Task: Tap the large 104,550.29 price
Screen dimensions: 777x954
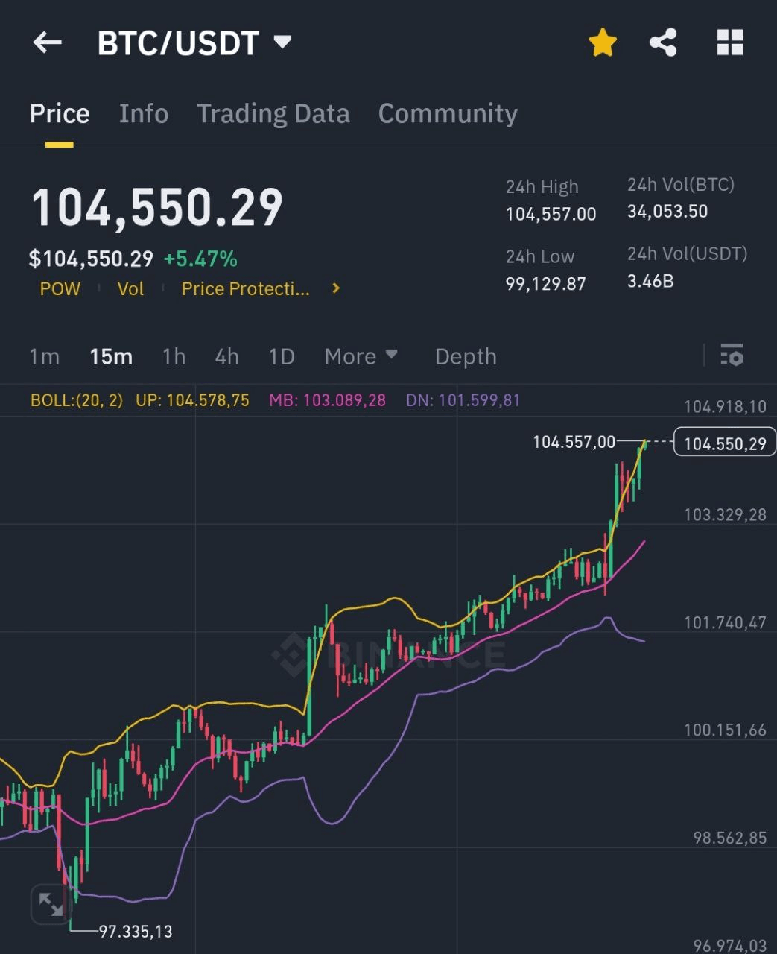Action: click(x=157, y=207)
